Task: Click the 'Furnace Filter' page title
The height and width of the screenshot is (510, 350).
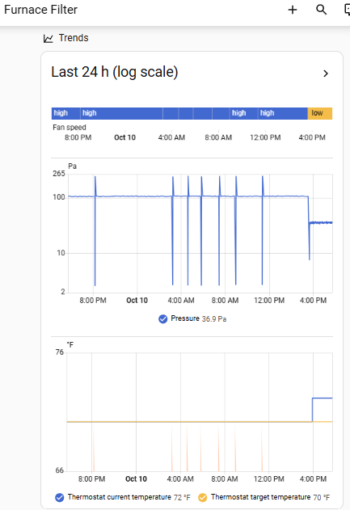Action: 40,10
